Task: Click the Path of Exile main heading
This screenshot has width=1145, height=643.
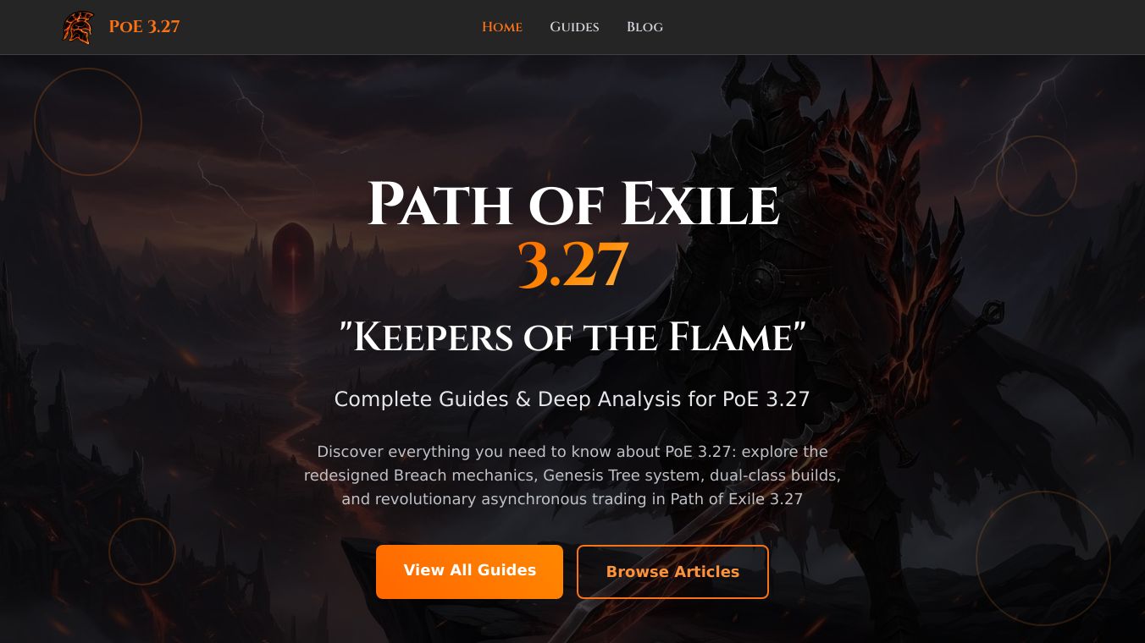Action: (572, 206)
